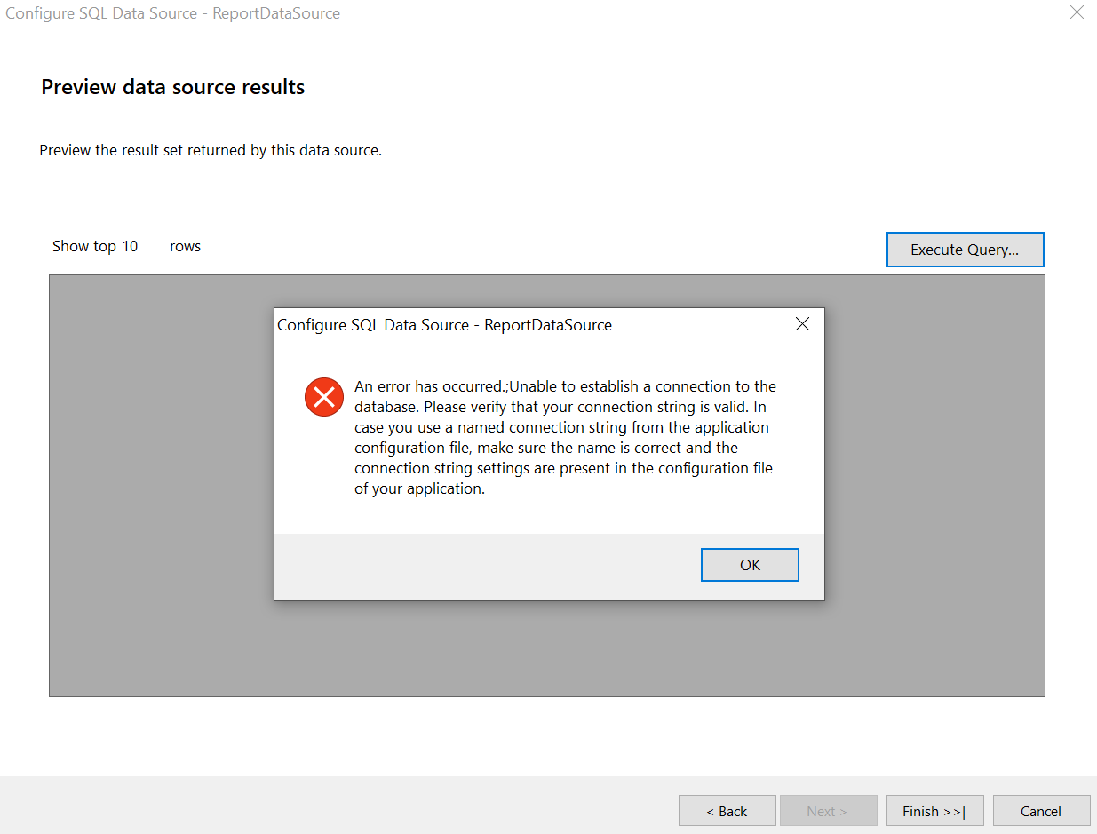Click the Finish button
Viewport: 1097px width, 834px height.
pyautogui.click(x=934, y=811)
